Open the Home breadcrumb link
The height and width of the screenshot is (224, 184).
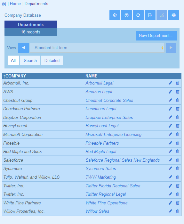pos(15,4)
